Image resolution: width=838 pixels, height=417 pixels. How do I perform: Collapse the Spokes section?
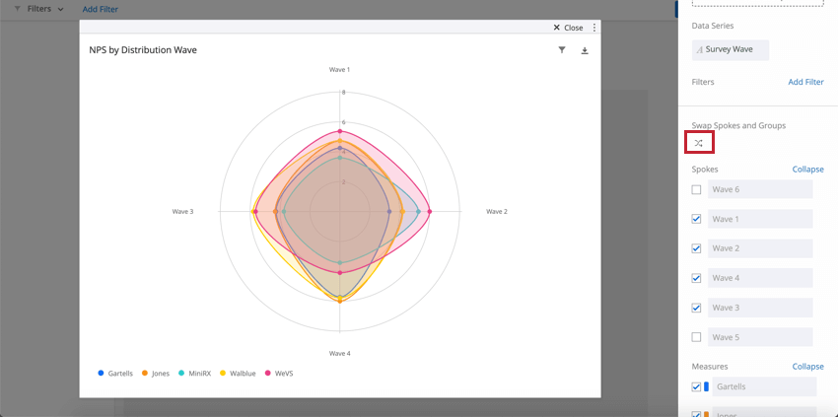807,170
